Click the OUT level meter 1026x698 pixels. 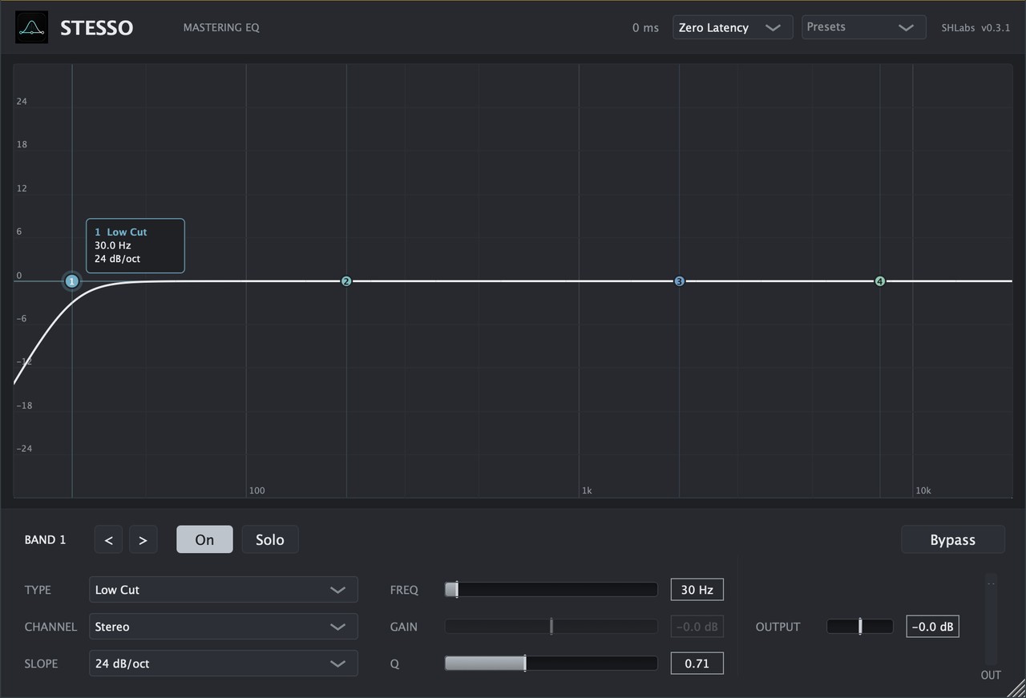coord(992,618)
